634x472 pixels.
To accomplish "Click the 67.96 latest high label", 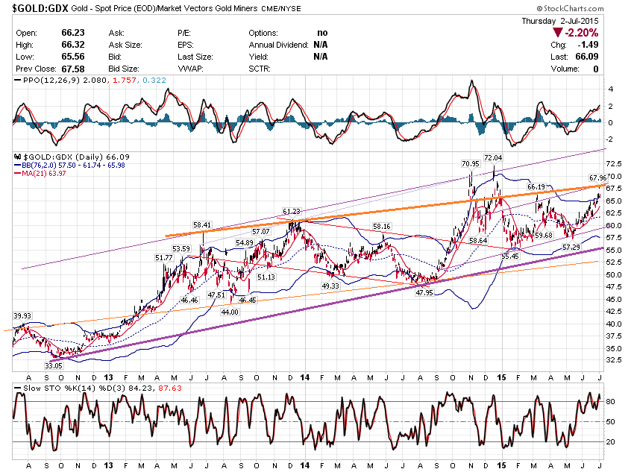I will tap(598, 177).
